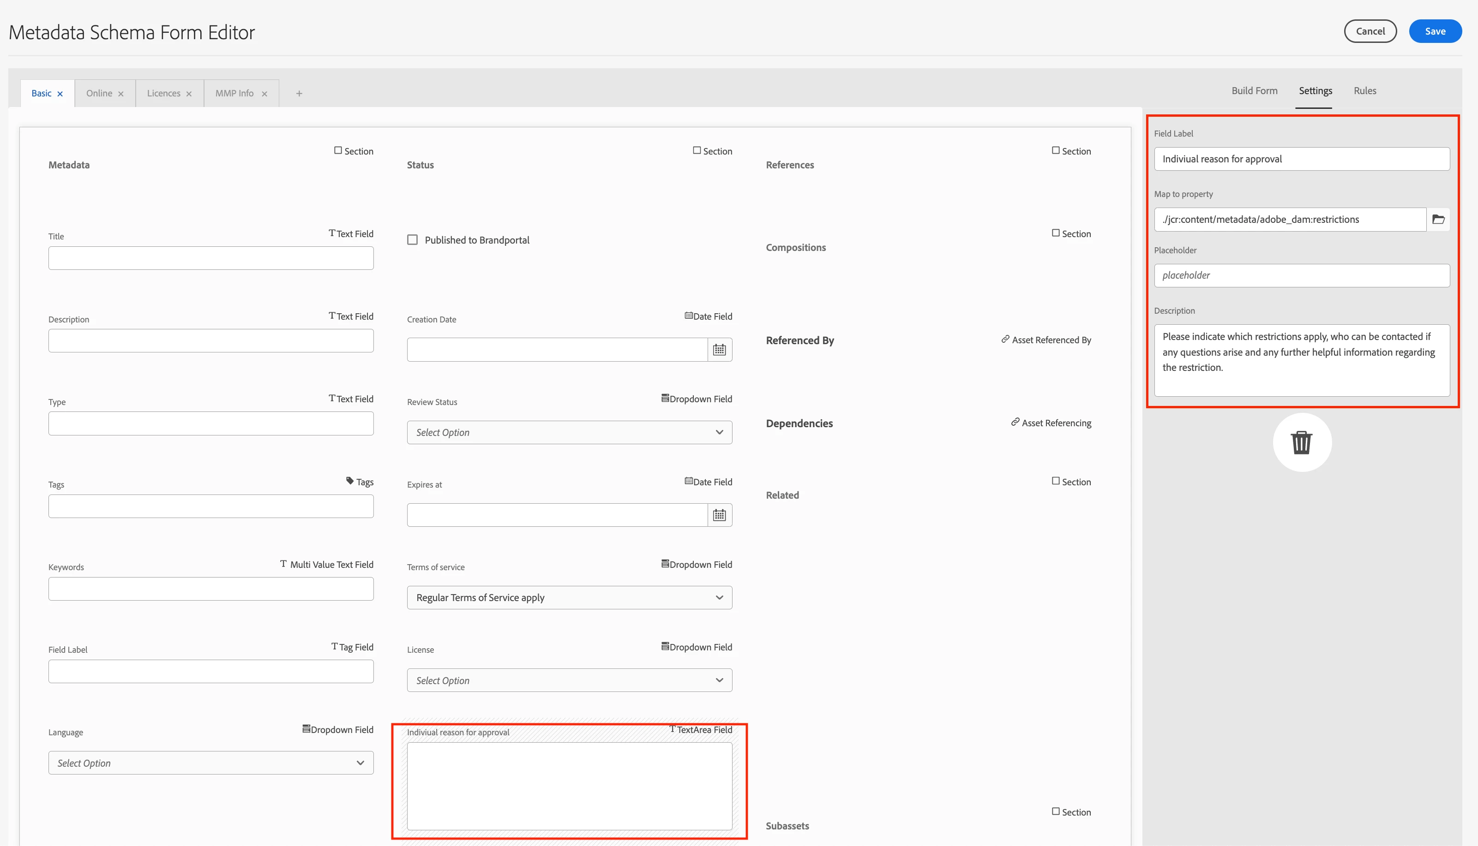This screenshot has width=1478, height=846.
Task: Check Published to Brandportal checkbox
Action: tap(412, 240)
